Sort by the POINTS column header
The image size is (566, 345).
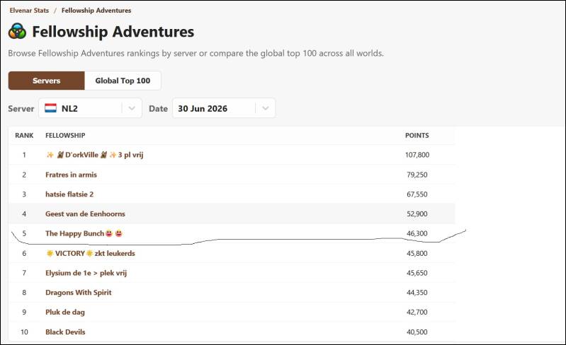[x=417, y=136]
